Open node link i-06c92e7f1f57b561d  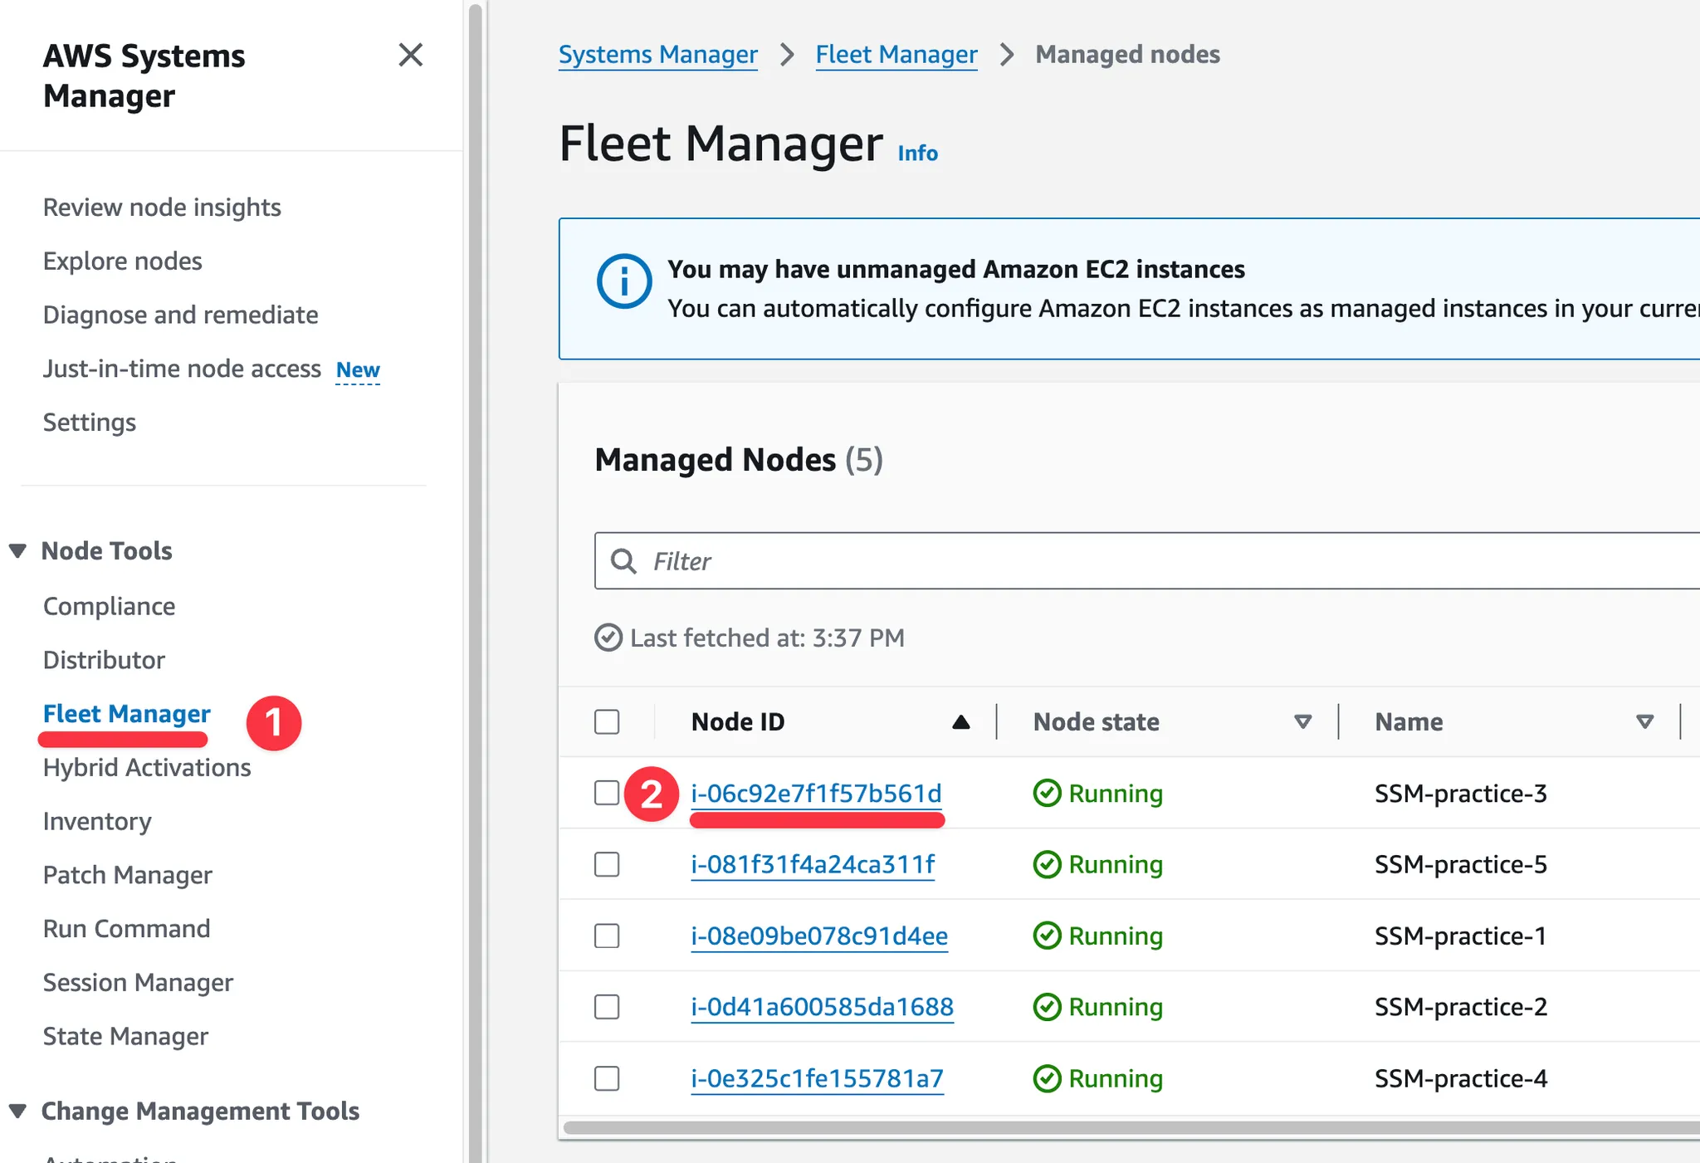point(816,794)
